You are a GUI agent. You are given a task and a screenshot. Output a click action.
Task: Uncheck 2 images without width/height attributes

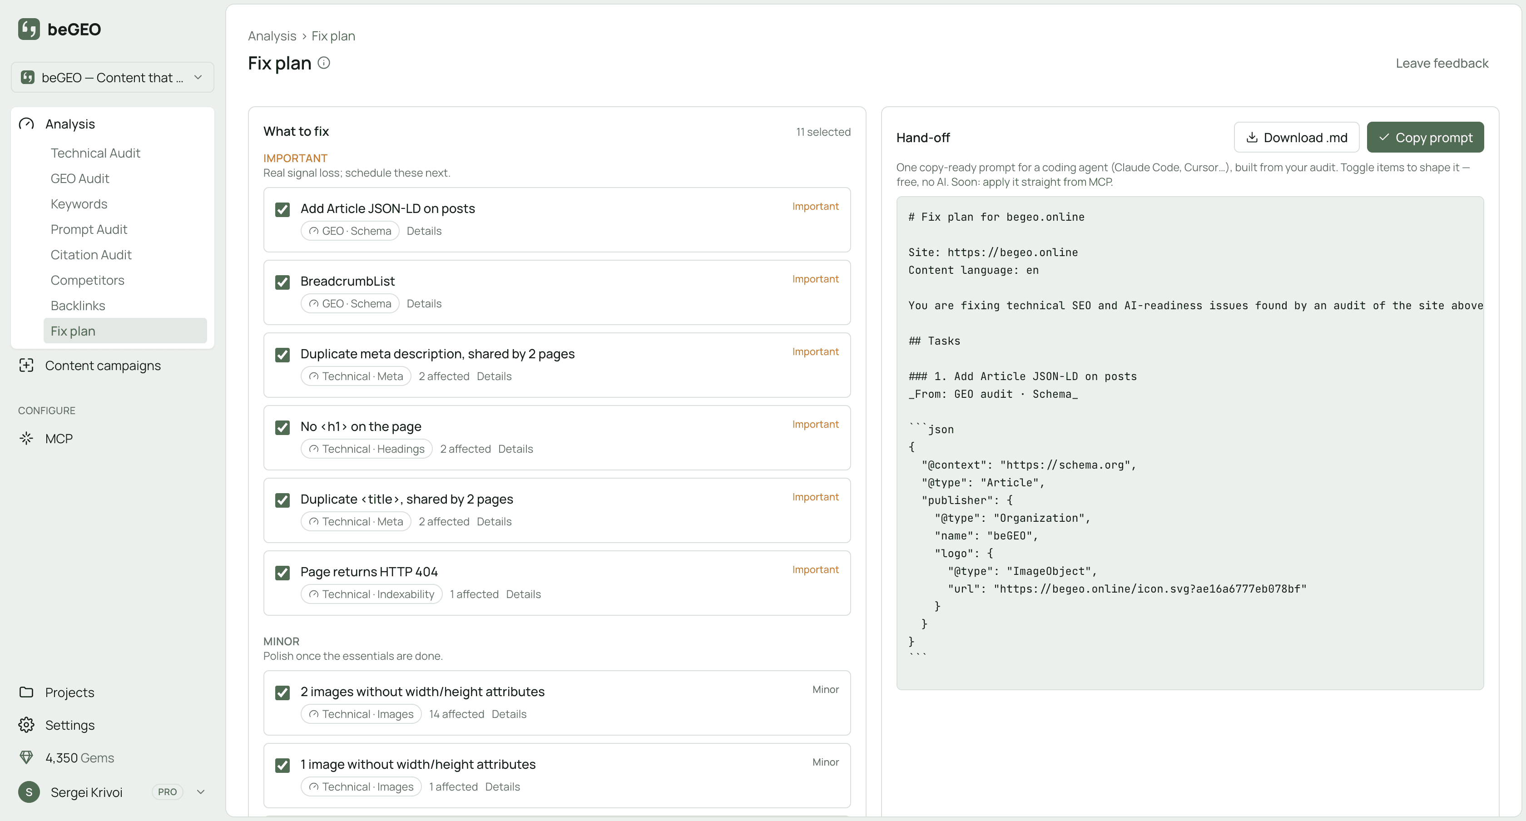282,693
